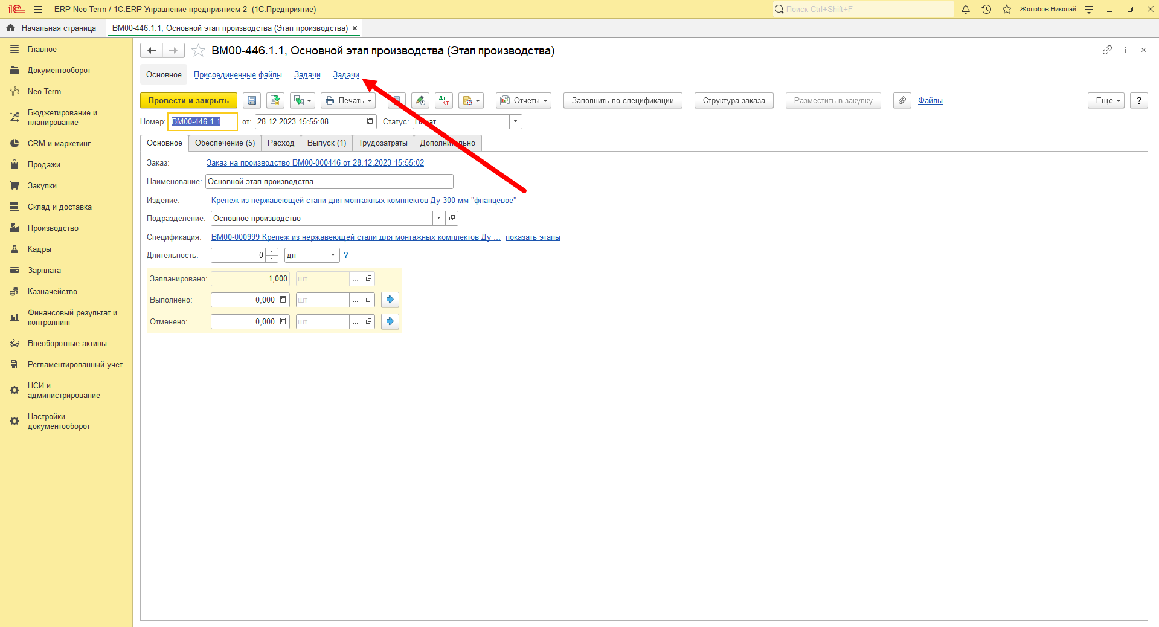Adjust Длительность value stepper
1159x627 pixels.
[x=272, y=255]
